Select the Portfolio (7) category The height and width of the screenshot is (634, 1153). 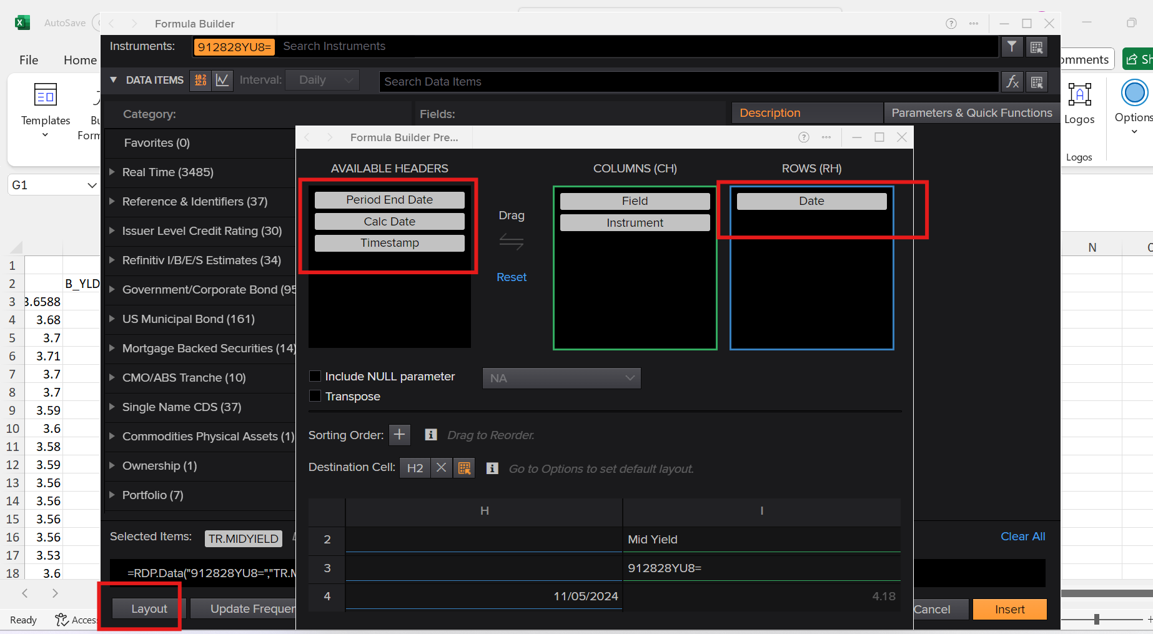pyautogui.click(x=153, y=495)
